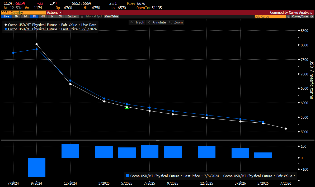315x187 pixels.
Task: Click the View Table button
Action: [111, 17]
